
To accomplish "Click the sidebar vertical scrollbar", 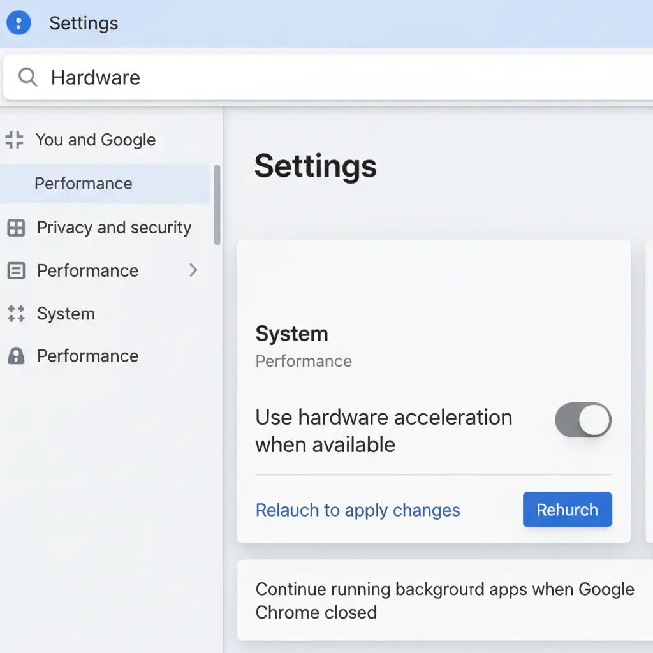I will 217,204.
